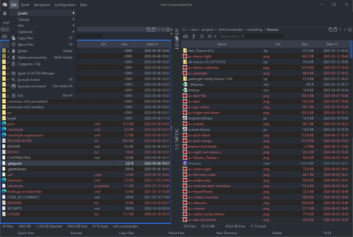353x237 pixels.
Task: Choose Delete permanently from File menu
Action: (x=43, y=57)
